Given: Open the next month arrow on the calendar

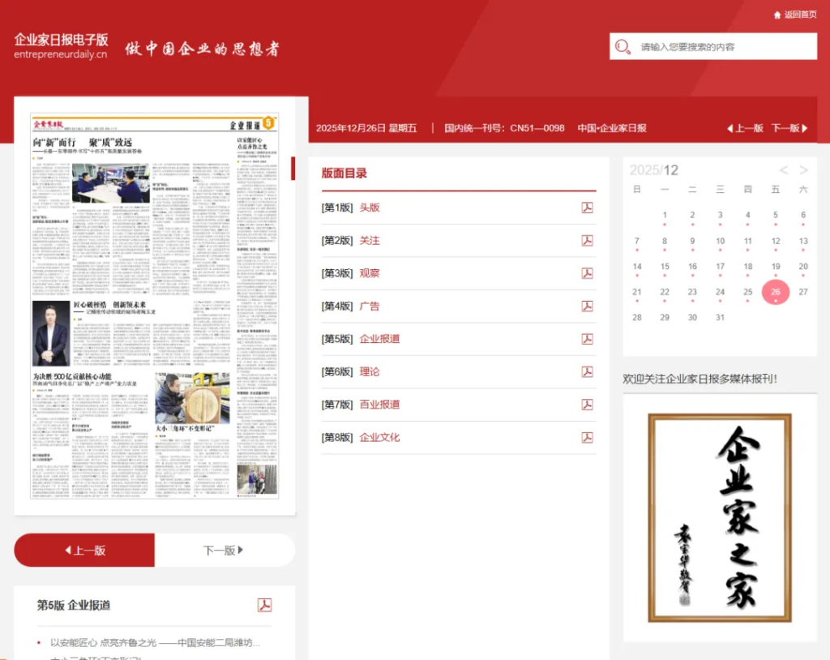Looking at the screenshot, I should 802,170.
